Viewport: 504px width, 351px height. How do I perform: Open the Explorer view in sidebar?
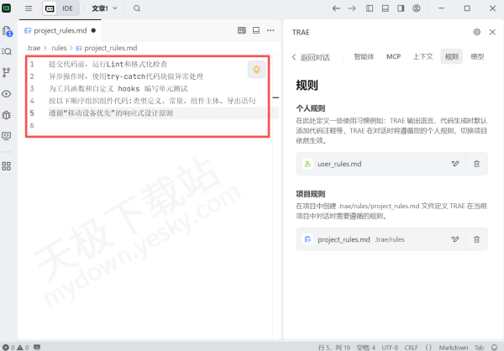[x=7, y=31]
